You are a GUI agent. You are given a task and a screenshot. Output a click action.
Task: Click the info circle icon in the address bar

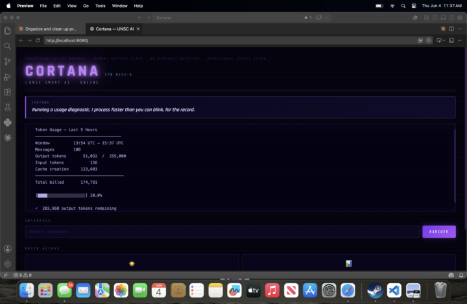tap(429, 40)
